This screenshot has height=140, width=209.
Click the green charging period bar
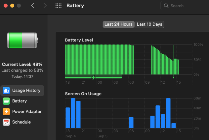93,77
